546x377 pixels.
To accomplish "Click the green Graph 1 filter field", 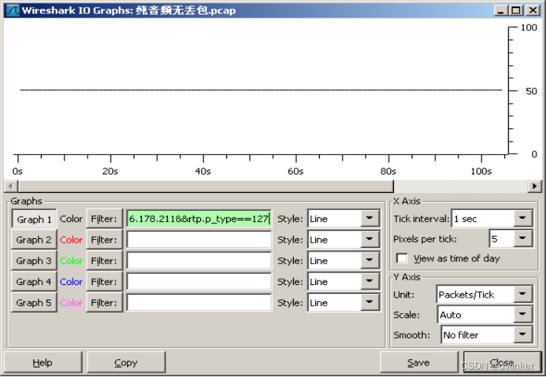I will point(199,219).
